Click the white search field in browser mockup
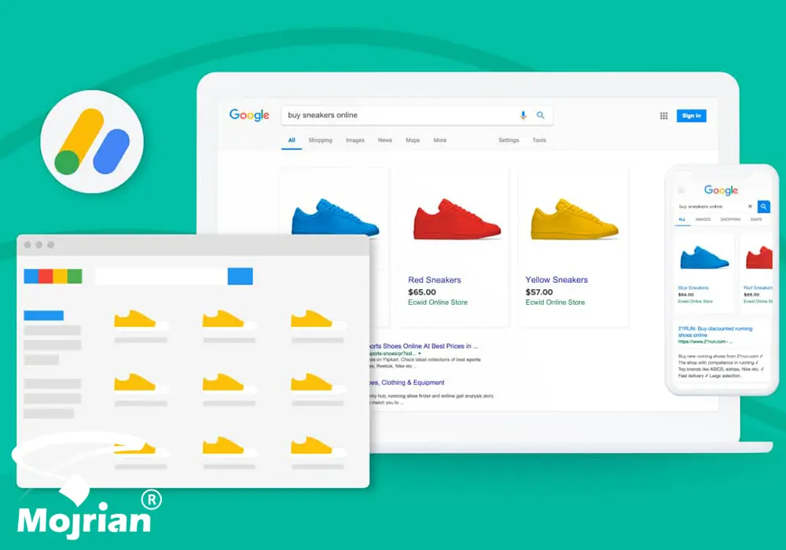This screenshot has width=786, height=550. (161, 277)
